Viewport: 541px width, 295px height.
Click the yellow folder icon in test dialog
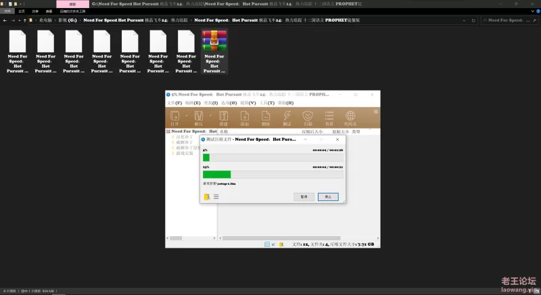click(207, 197)
